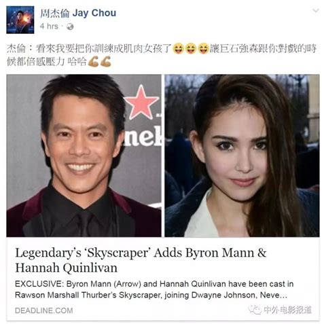Click the "4 hrs" post timestamp
322x324 pixels.
click(x=49, y=26)
